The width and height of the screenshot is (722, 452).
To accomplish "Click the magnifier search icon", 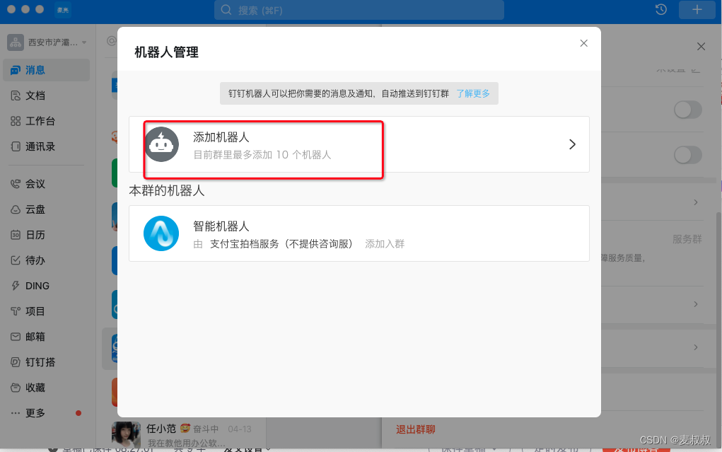I will pos(226,10).
